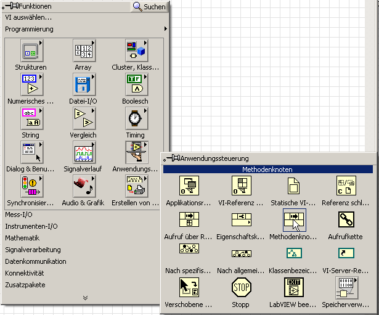Image resolution: width=379 pixels, height=315 pixels.
Task: Open the Timing palette icon
Action: [x=137, y=118]
